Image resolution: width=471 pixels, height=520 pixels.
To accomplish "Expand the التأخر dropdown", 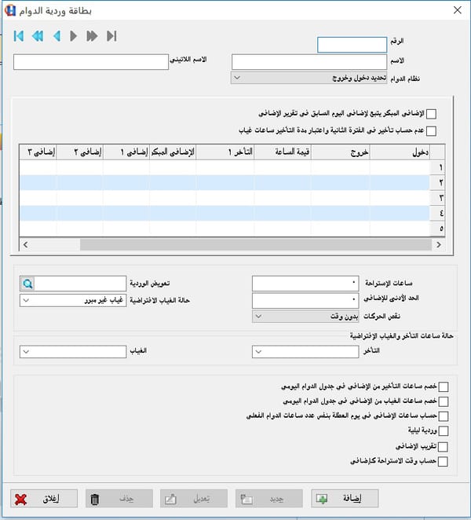I will [x=305, y=352].
